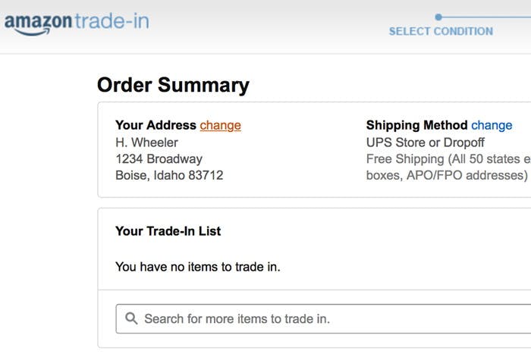Click the UPS Store or Dropoff text

[x=425, y=143]
